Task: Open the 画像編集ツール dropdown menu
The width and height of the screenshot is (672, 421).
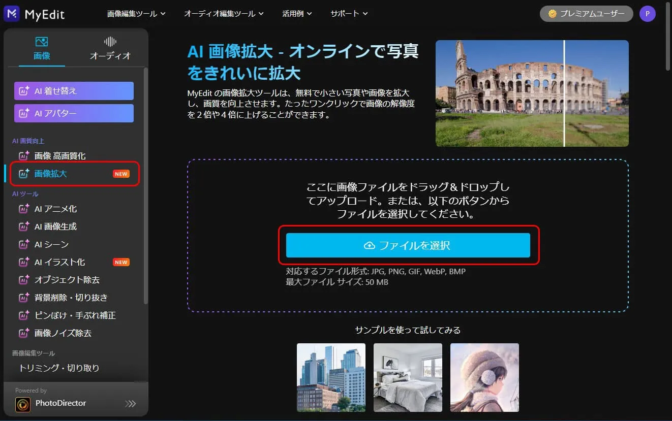Action: 136,14
